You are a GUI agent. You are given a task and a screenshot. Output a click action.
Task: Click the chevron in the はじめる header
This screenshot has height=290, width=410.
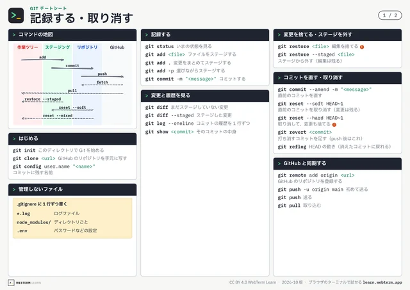14,139
